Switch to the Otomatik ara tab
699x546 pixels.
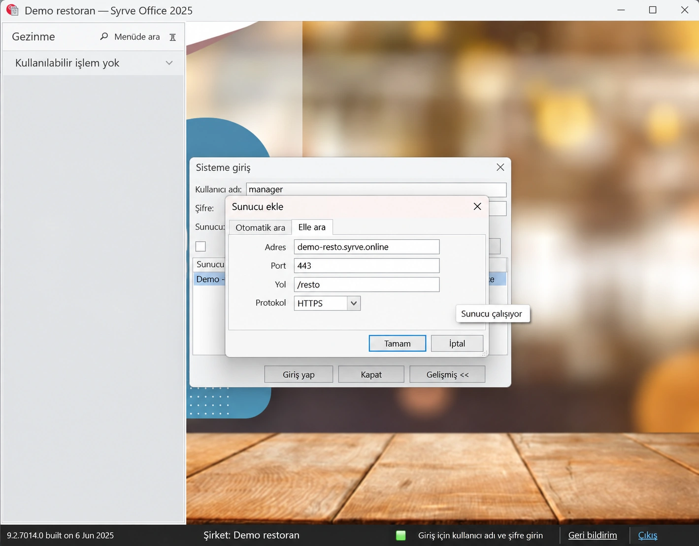pos(260,227)
